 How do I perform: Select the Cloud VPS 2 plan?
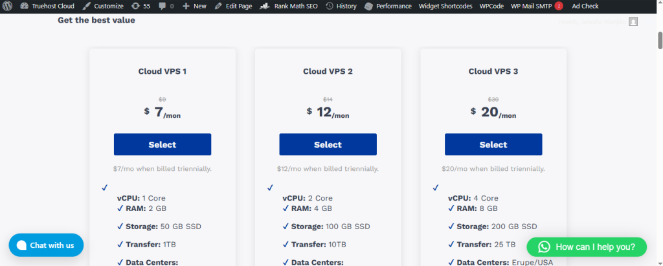coord(328,144)
